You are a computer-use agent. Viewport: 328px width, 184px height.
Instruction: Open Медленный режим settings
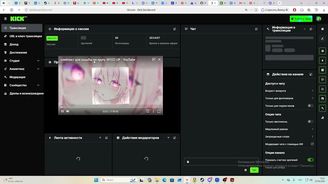coord(289,129)
